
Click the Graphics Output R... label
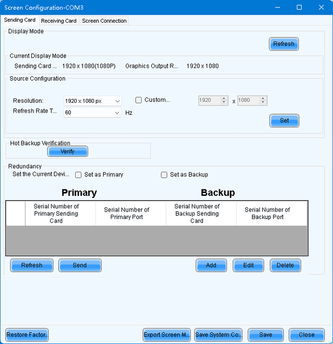tap(152, 66)
